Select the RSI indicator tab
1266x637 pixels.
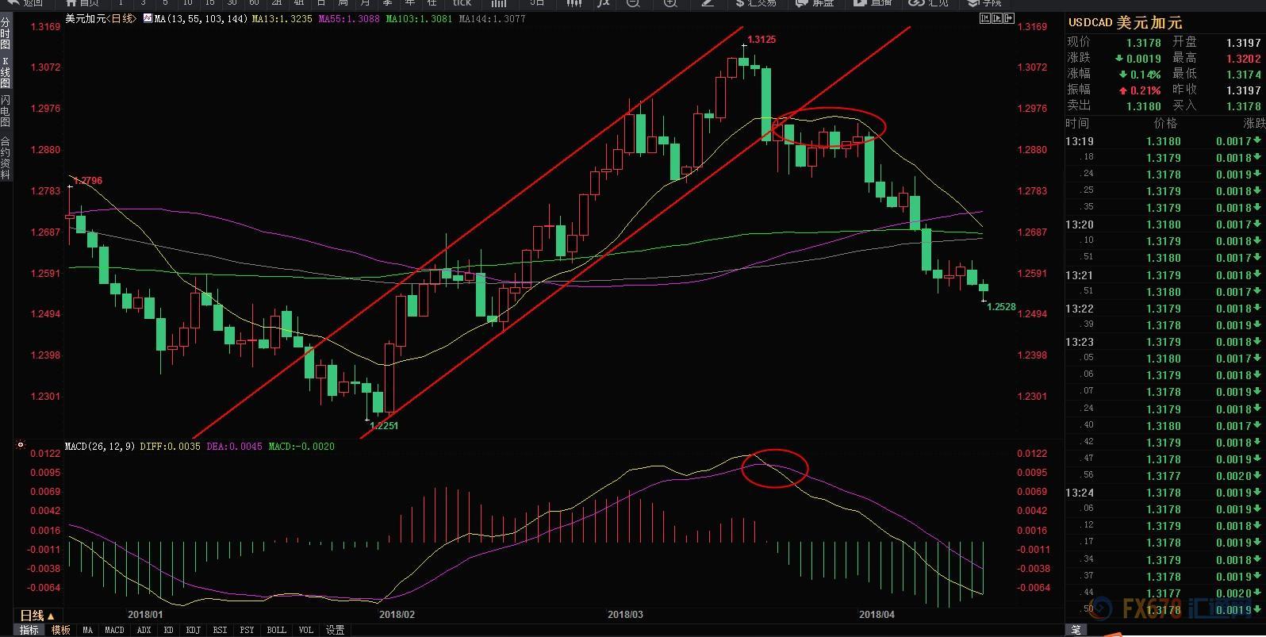[x=220, y=630]
